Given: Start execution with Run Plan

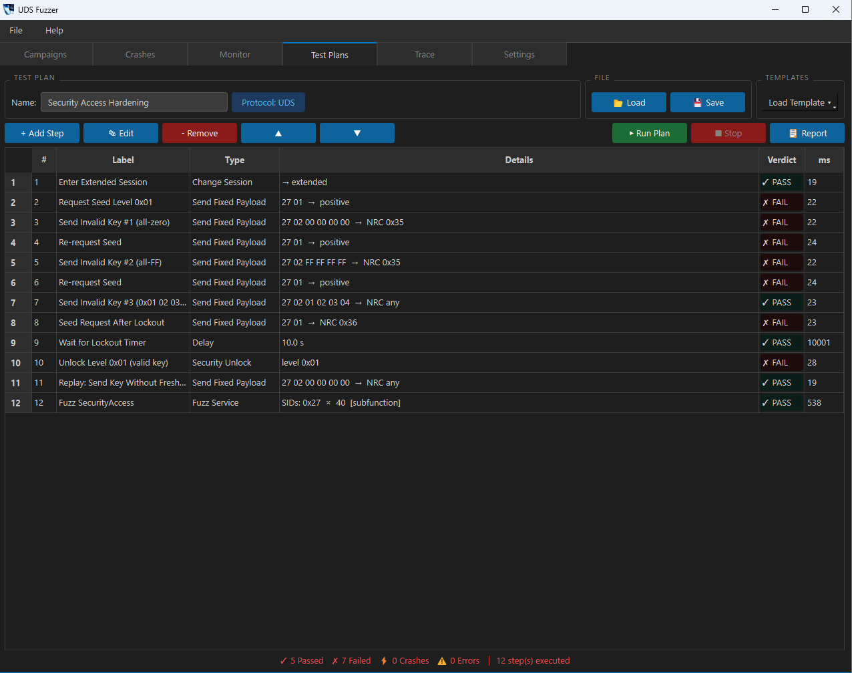Looking at the screenshot, I should pos(650,133).
